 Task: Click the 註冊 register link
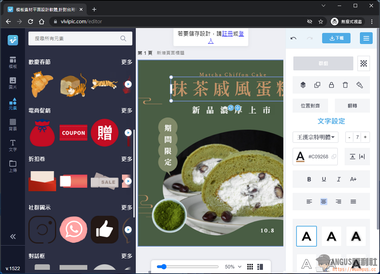227,34
